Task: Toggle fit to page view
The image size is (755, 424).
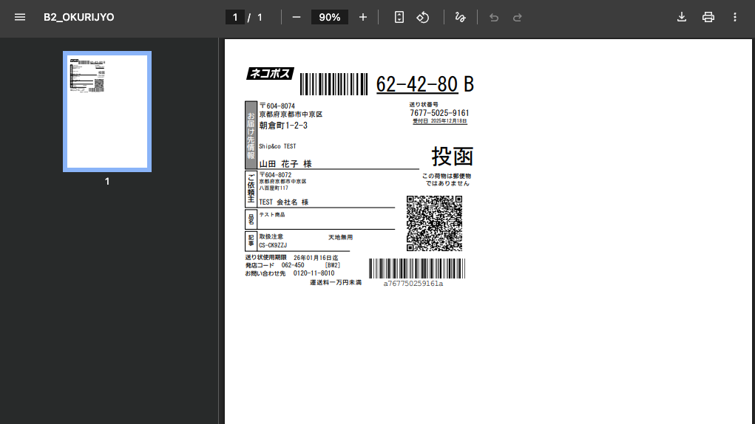Action: tap(399, 17)
